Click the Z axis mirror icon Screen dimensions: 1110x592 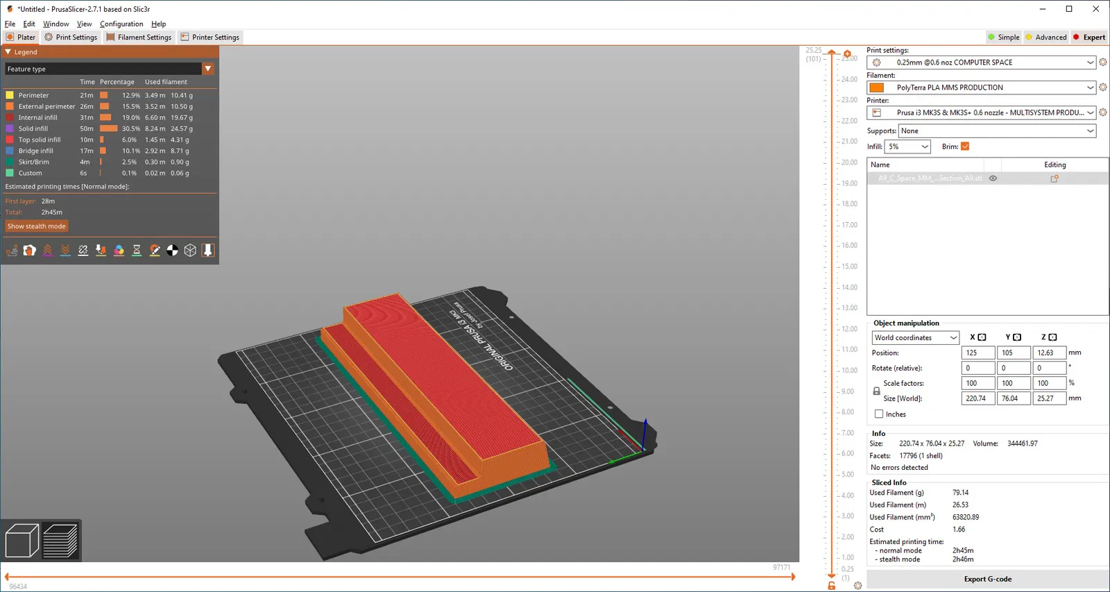(x=1052, y=337)
